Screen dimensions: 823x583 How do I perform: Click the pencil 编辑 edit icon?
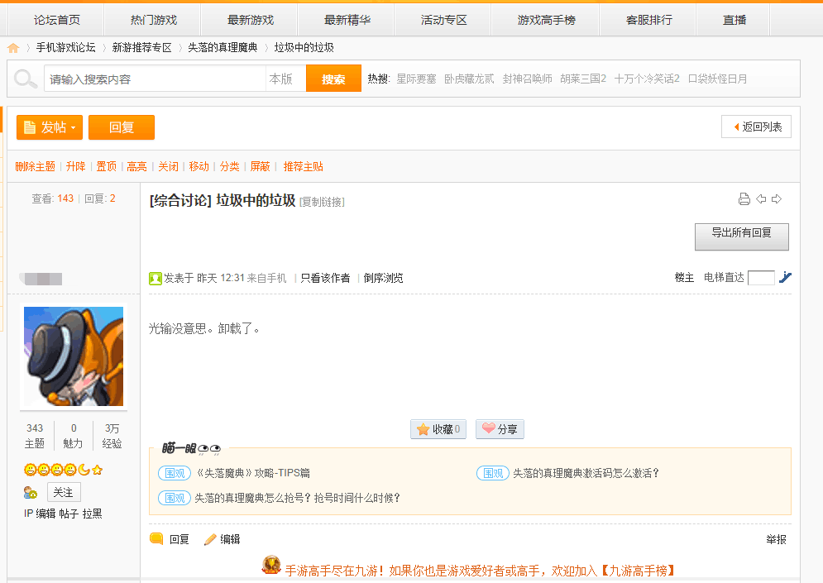210,539
